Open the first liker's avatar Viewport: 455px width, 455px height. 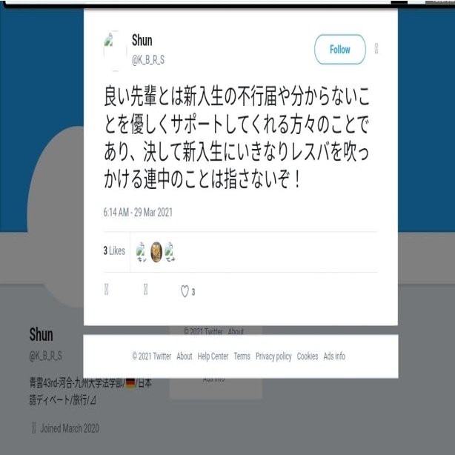pyautogui.click(x=142, y=252)
